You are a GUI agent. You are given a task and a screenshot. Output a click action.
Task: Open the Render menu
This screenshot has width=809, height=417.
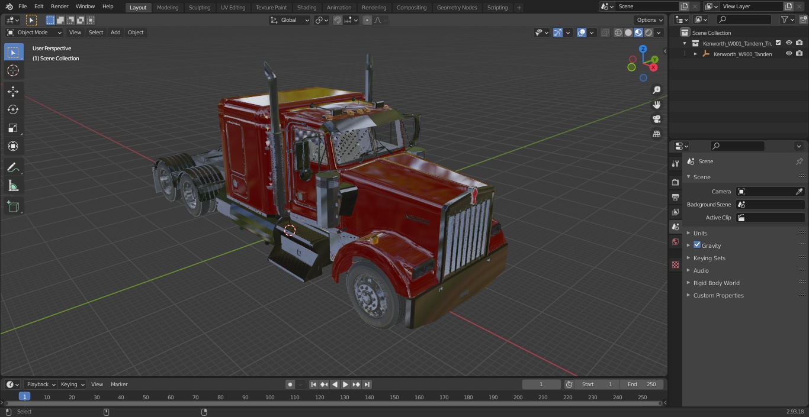59,7
